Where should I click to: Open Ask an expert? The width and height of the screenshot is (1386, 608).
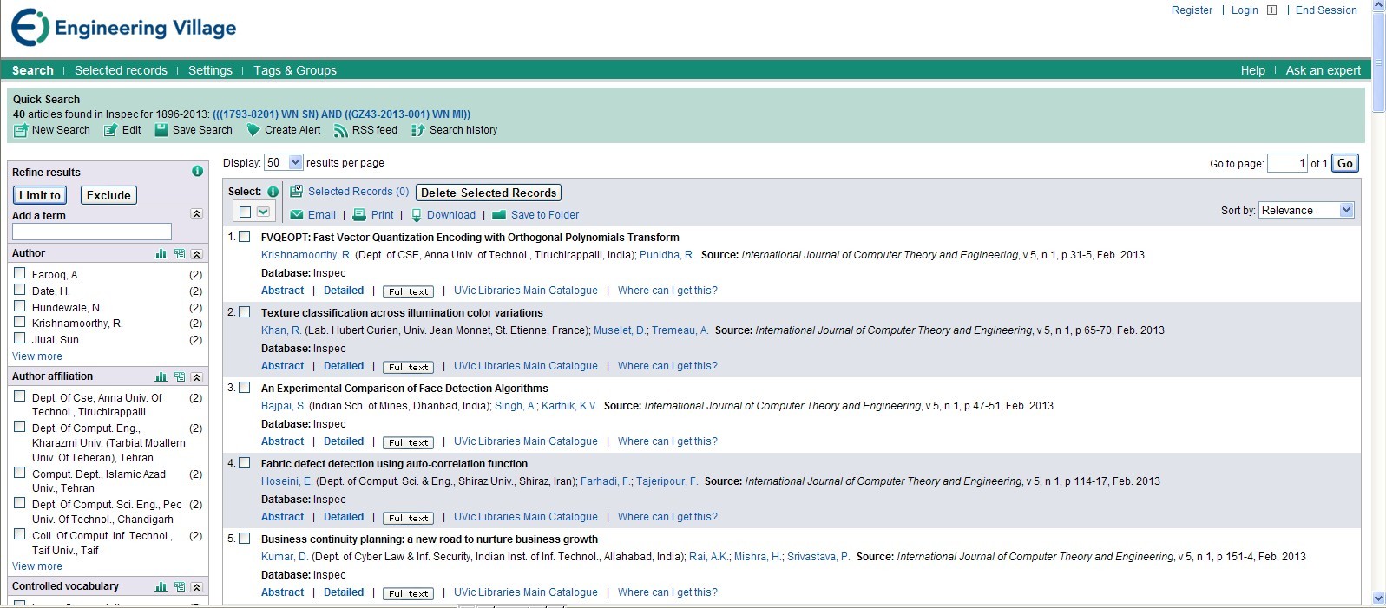click(x=1323, y=70)
